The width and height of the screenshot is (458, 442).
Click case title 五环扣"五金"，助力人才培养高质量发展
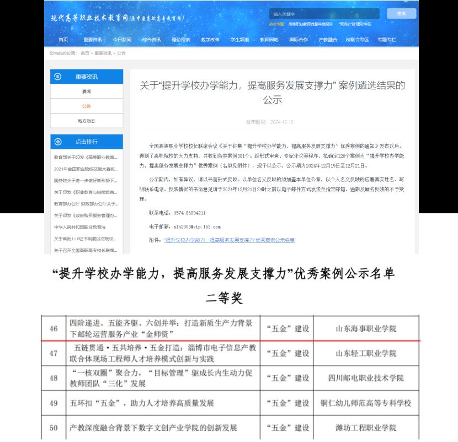(x=142, y=403)
